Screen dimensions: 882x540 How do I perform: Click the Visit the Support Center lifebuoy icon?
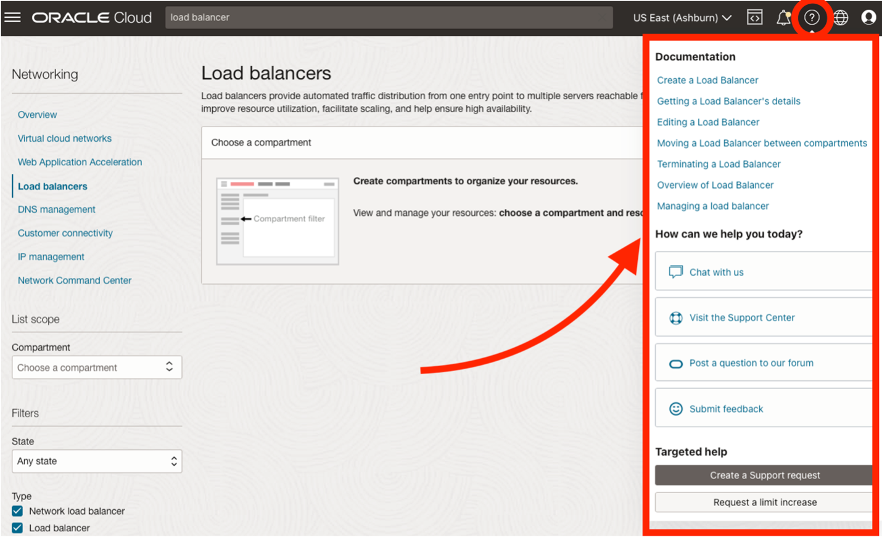[x=676, y=317]
